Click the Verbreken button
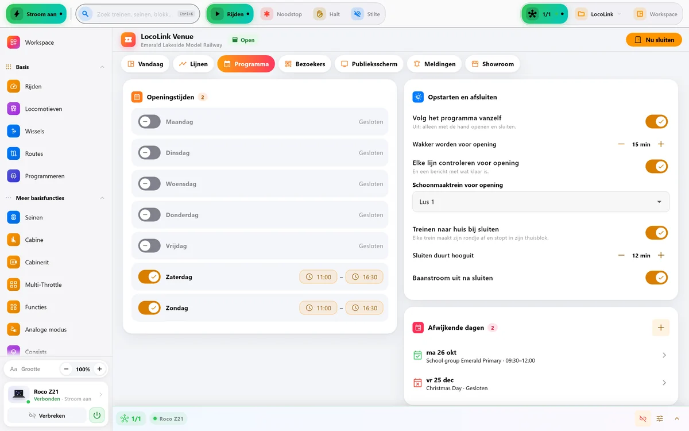 (x=47, y=415)
